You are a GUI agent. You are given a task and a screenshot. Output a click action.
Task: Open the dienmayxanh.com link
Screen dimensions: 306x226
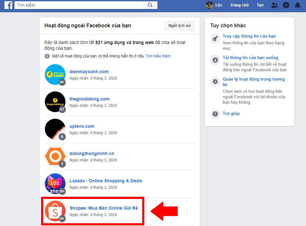pyautogui.click(x=89, y=72)
